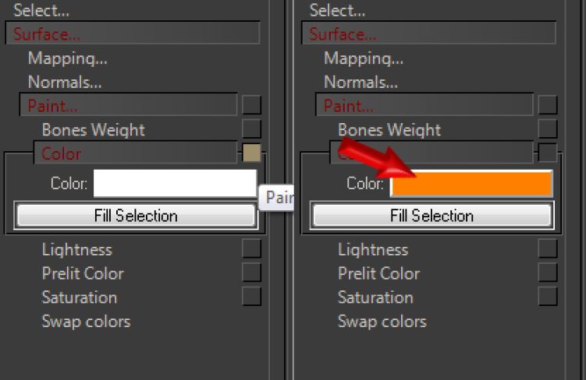Toggle Paint square box in right panel

(548, 104)
